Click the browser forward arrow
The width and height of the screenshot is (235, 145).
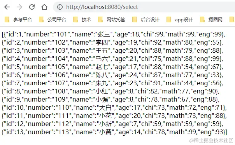[19, 7]
